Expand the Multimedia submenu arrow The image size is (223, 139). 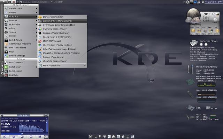36,25
